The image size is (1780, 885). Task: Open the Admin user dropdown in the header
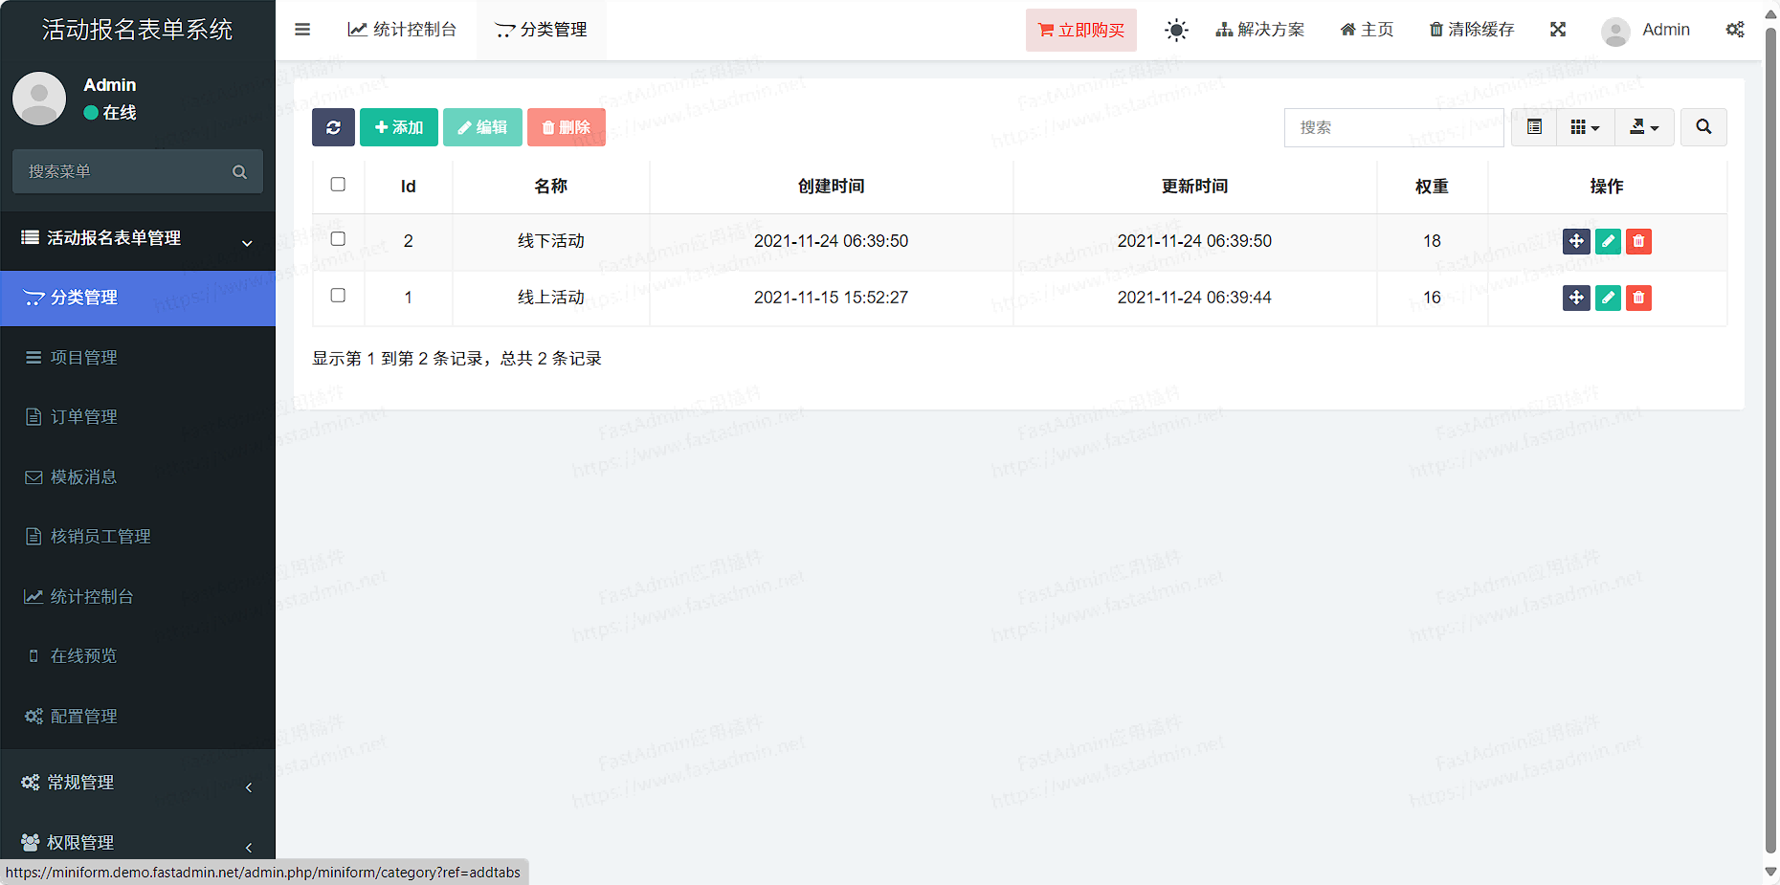(x=1646, y=30)
